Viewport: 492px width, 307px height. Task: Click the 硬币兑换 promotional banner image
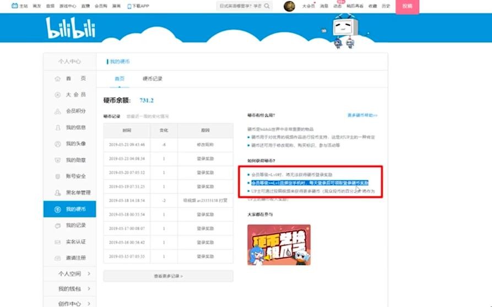(x=279, y=244)
